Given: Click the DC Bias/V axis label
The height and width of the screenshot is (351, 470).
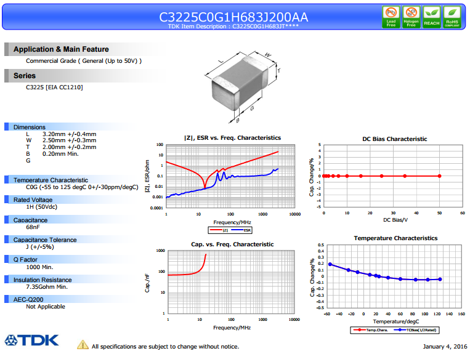Looking at the screenshot, I should tap(395, 220).
